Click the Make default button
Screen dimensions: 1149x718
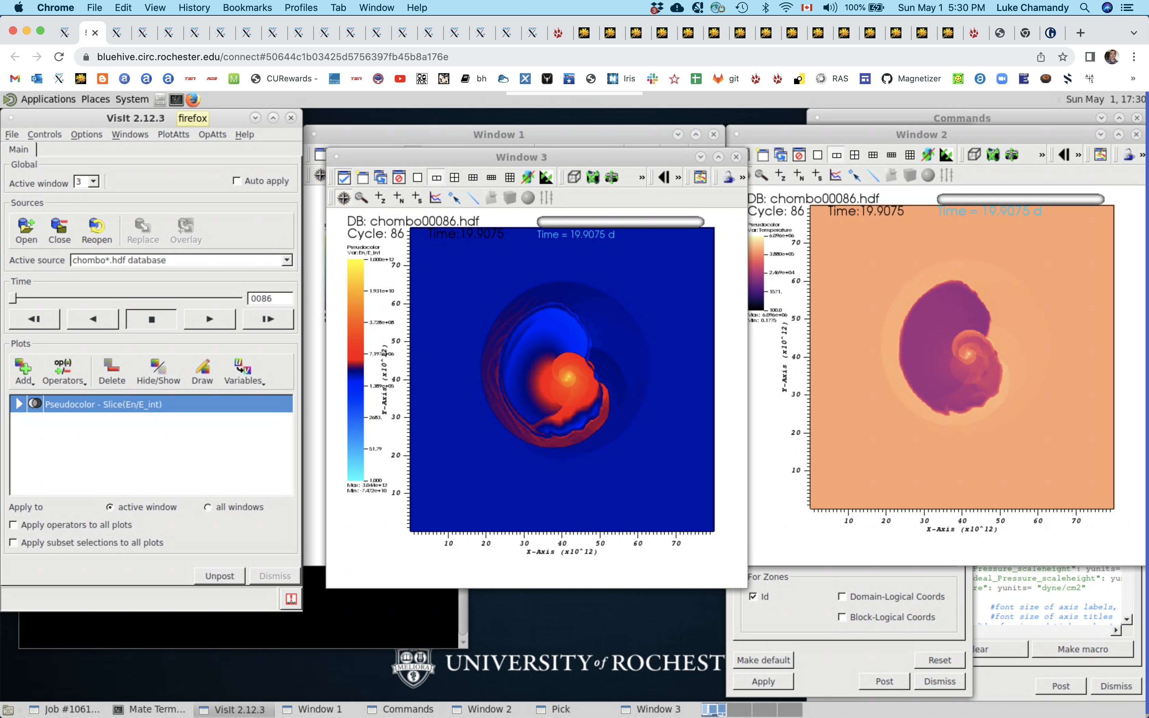coord(763,660)
